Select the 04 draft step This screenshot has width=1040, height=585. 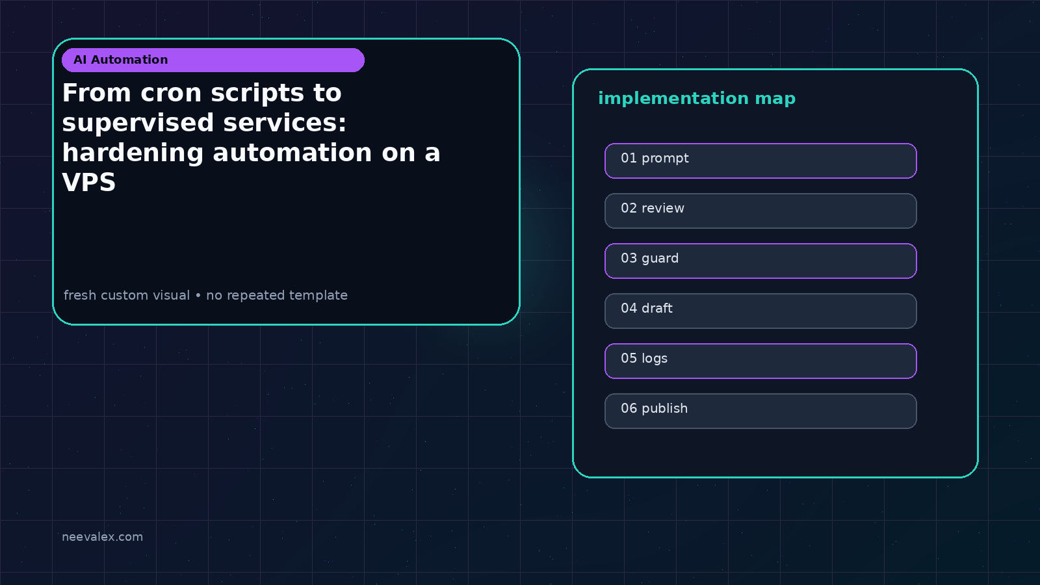760,311
